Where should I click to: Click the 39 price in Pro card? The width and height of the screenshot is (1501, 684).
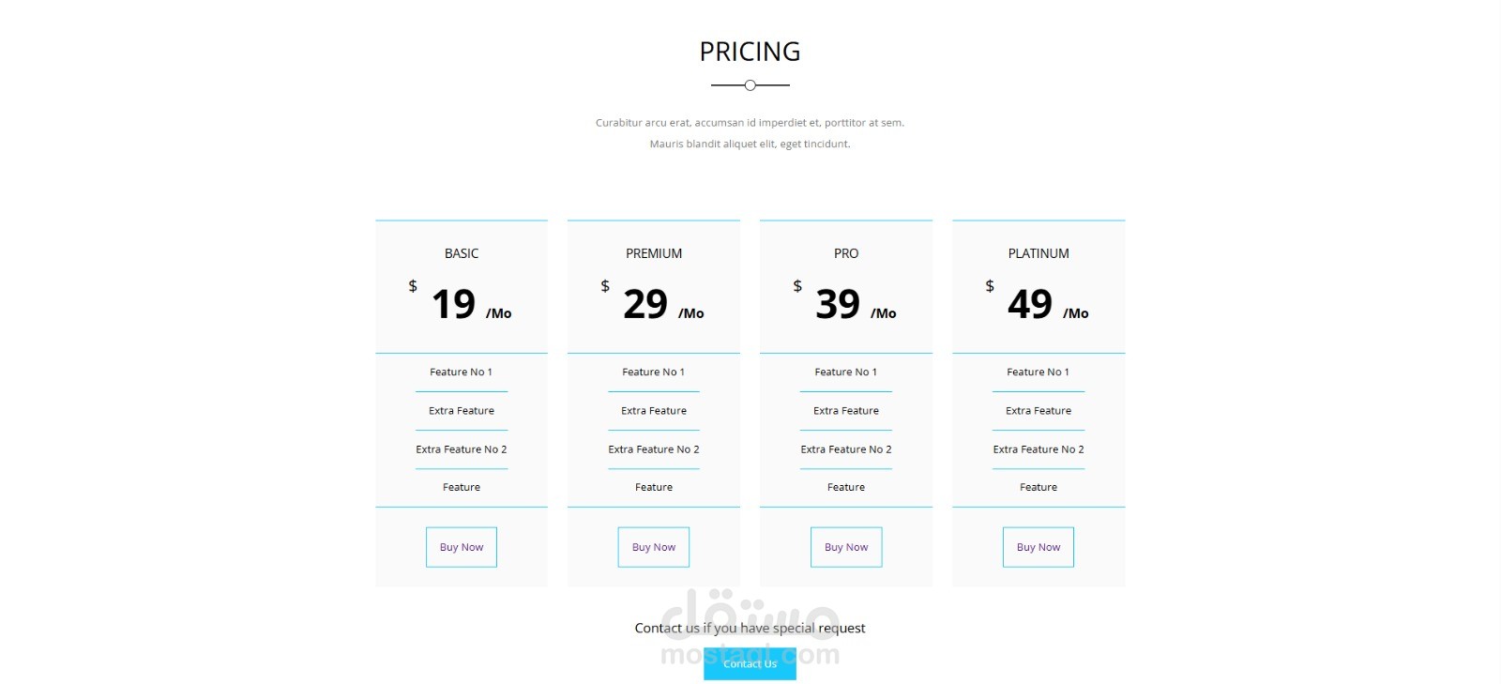(x=838, y=304)
